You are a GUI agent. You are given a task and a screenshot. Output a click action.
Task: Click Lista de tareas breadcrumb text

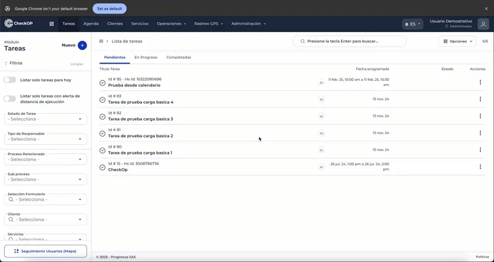[x=127, y=41]
